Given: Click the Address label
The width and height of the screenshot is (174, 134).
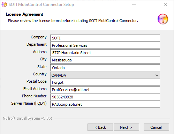Looking at the screenshot, I should (x=40, y=52).
